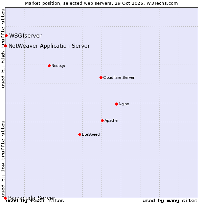Select the Node.js text label
Viewport: 203px width, 203px height.
click(x=58, y=66)
